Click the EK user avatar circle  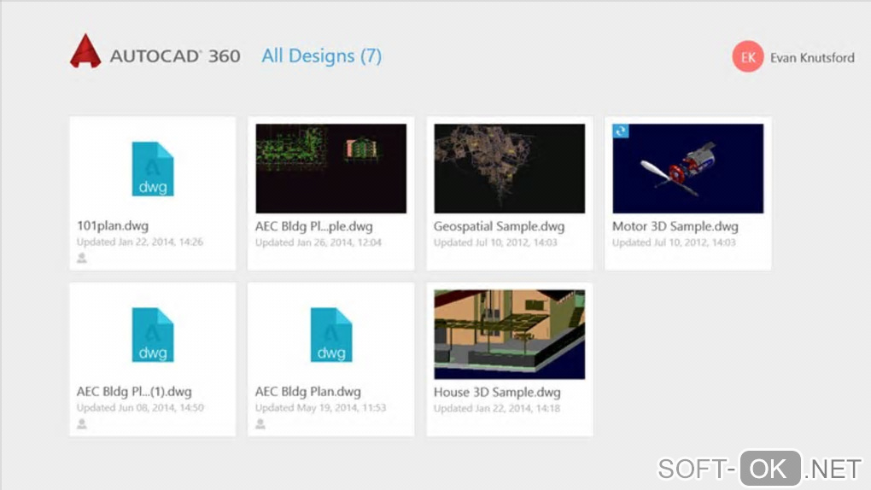tap(748, 56)
